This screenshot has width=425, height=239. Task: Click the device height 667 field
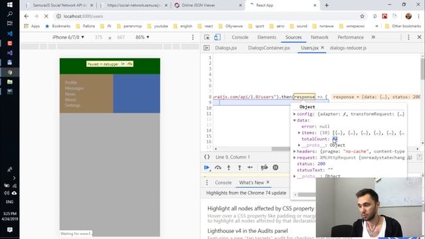pyautogui.click(x=121, y=37)
